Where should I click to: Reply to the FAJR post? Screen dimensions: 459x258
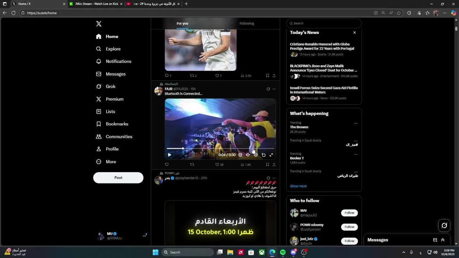(166, 165)
